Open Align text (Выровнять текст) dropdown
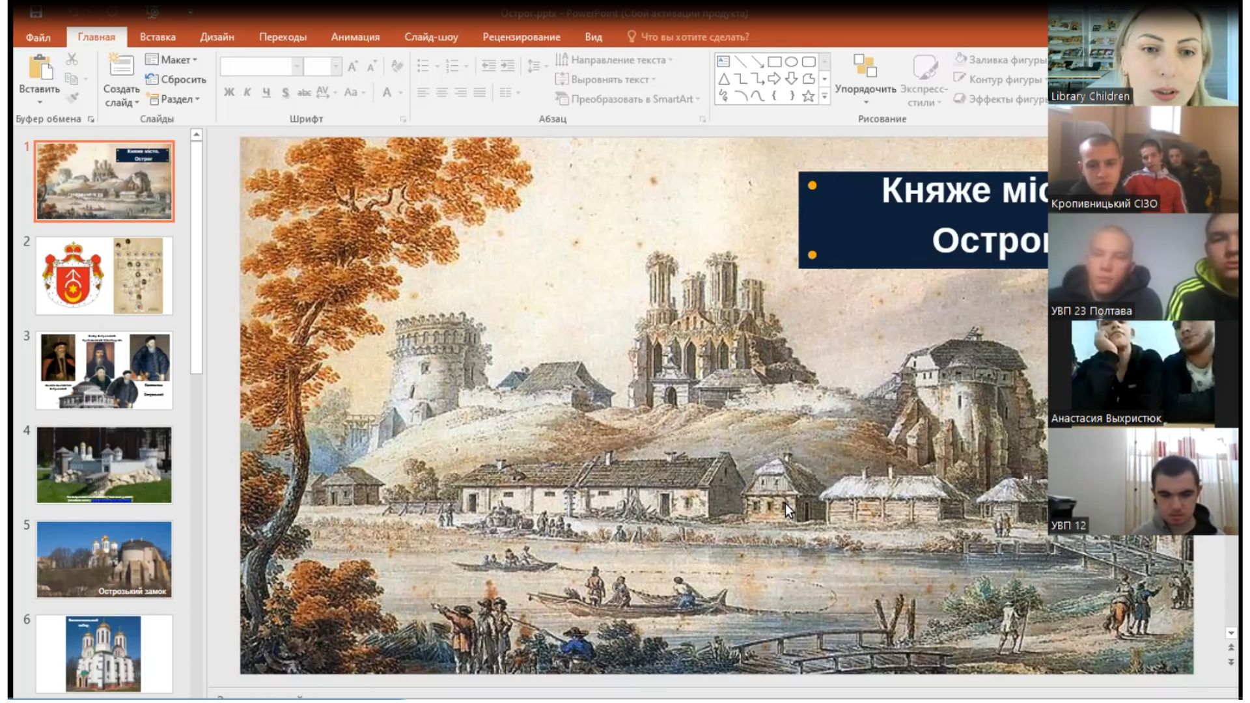 click(605, 79)
